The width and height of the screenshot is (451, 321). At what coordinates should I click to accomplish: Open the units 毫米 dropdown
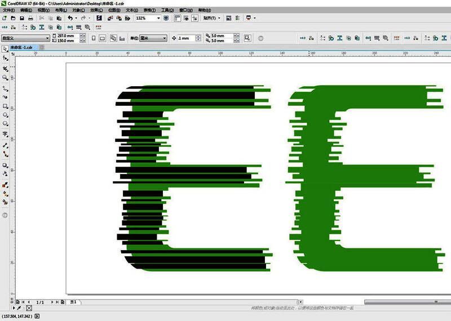point(164,38)
